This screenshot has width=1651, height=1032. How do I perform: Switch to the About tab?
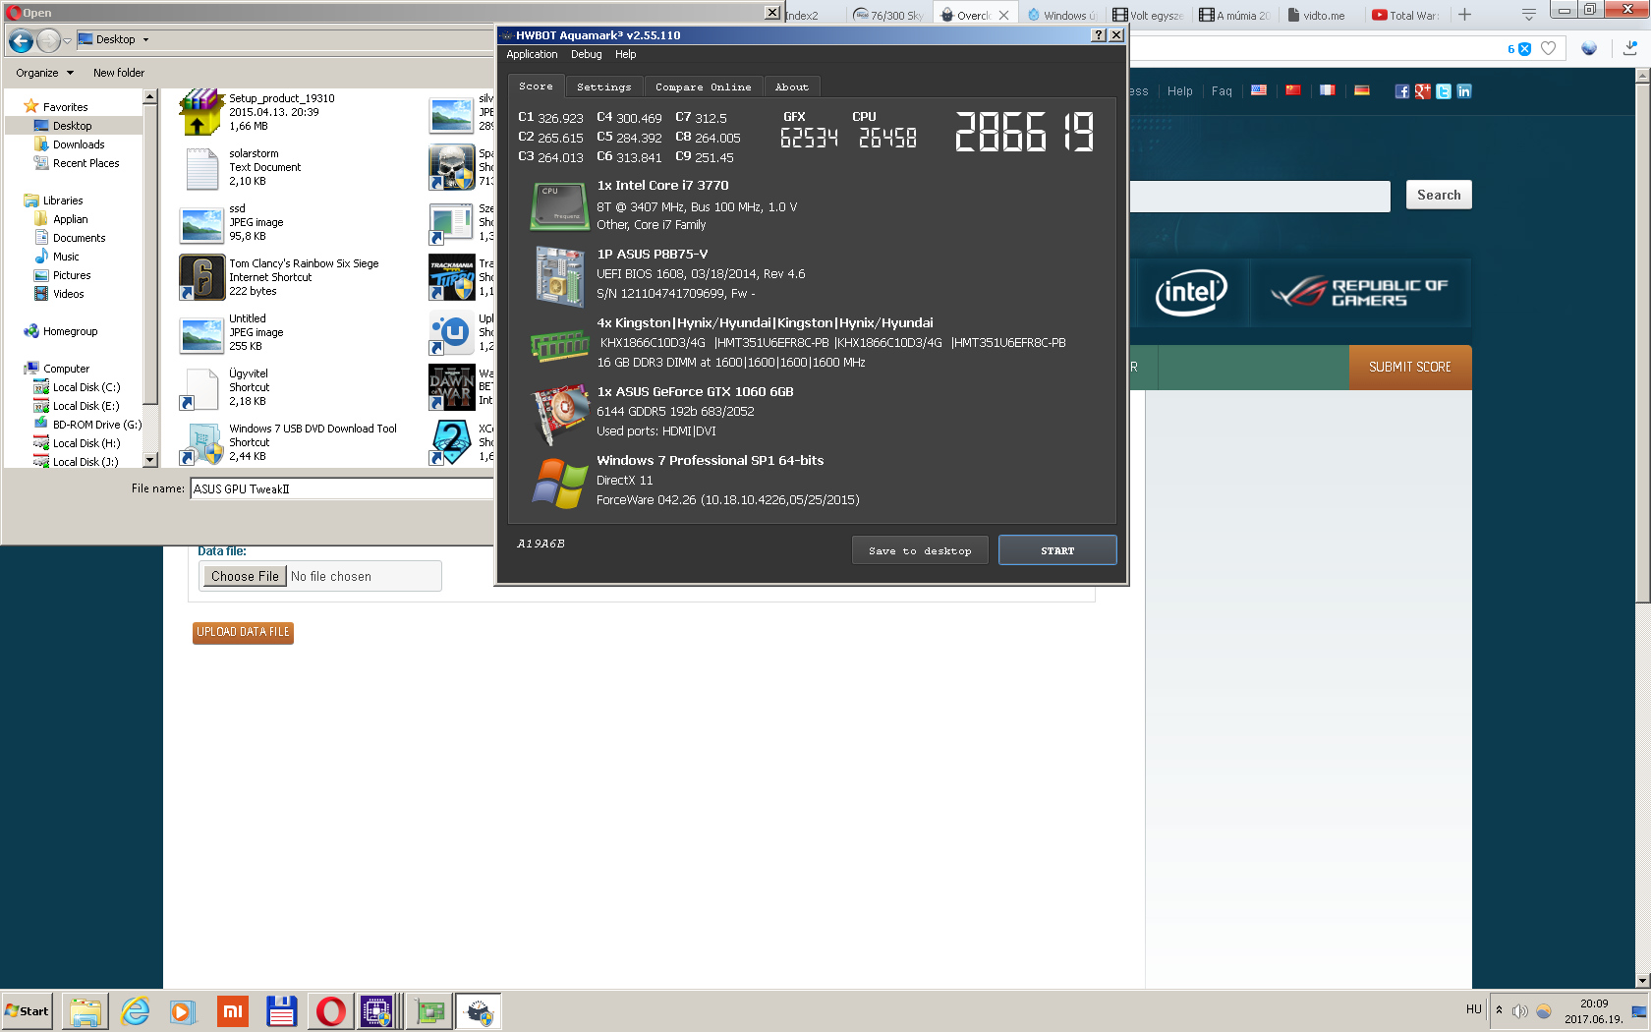pyautogui.click(x=792, y=86)
